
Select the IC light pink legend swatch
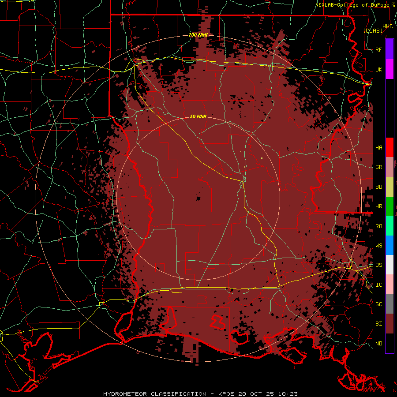coord(390,285)
